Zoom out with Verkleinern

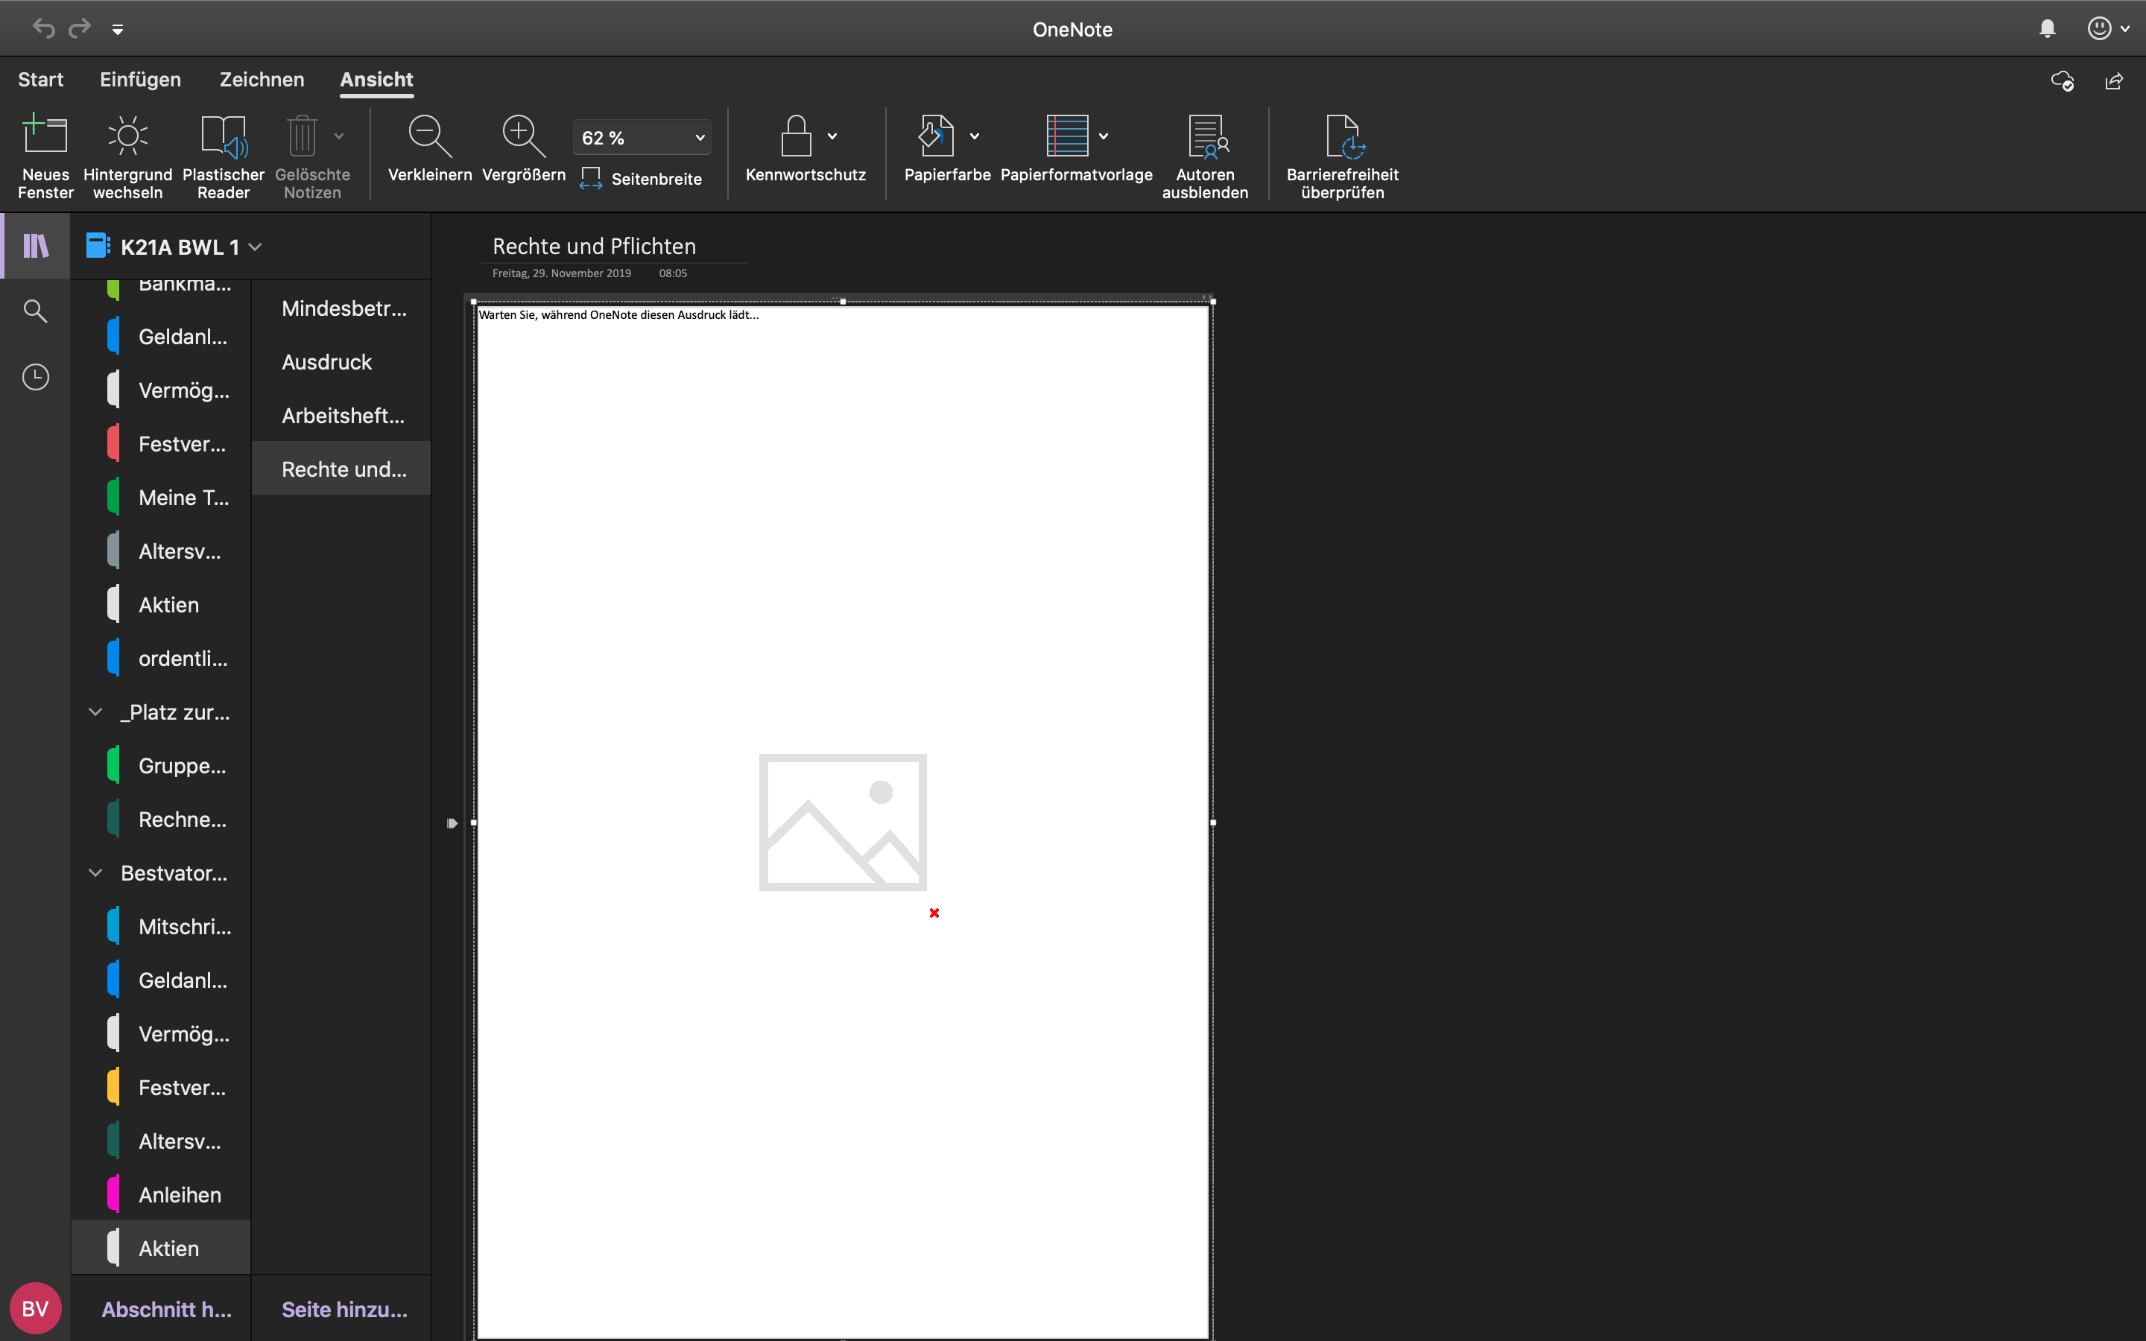click(430, 149)
